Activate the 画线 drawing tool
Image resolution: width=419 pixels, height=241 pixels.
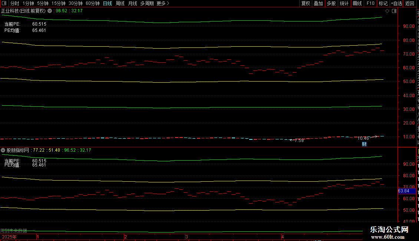[x=357, y=3]
